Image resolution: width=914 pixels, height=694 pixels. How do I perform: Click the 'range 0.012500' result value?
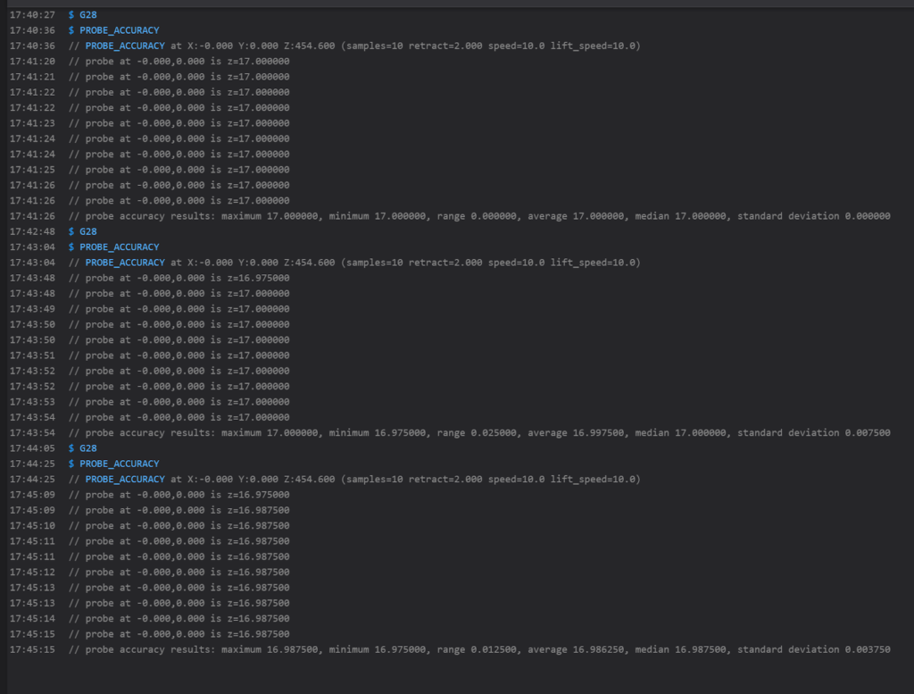tap(477, 649)
